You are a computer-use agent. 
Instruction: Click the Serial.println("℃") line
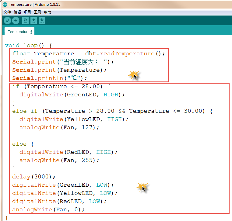click(50, 78)
